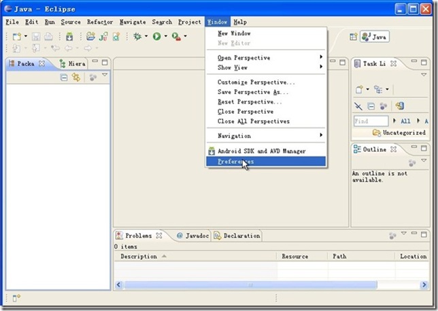Maximize the Package Explorer view
Viewport: 438px width, 311px height.
click(105, 63)
